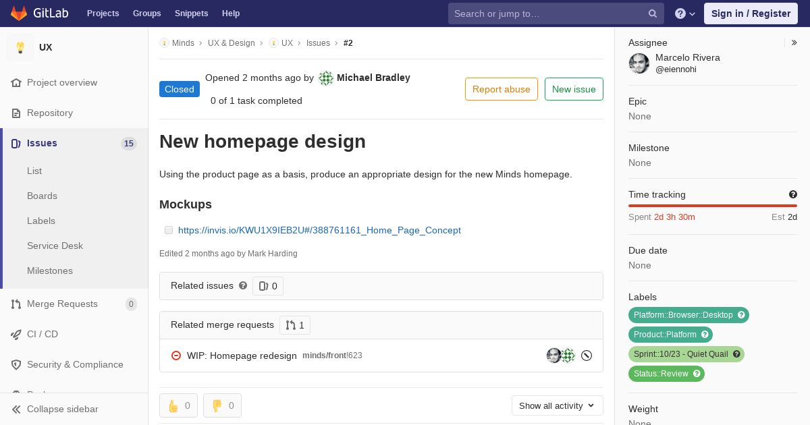Click the Related issues help icon
The height and width of the screenshot is (425, 810).
[x=243, y=285]
